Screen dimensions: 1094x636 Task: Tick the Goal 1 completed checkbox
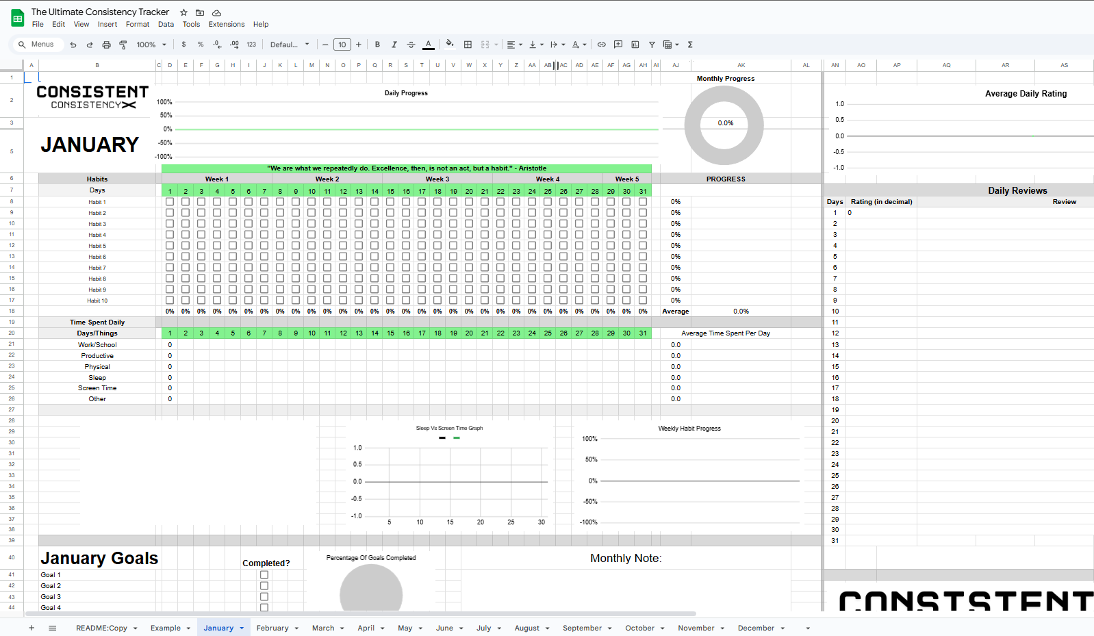(x=264, y=575)
